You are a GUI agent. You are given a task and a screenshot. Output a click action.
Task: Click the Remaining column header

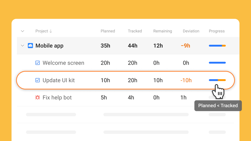tap(163, 31)
